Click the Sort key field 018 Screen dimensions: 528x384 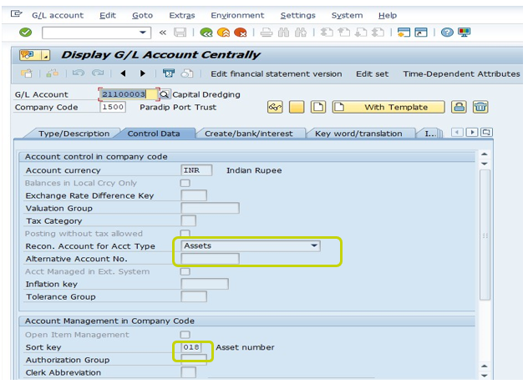[191, 347]
